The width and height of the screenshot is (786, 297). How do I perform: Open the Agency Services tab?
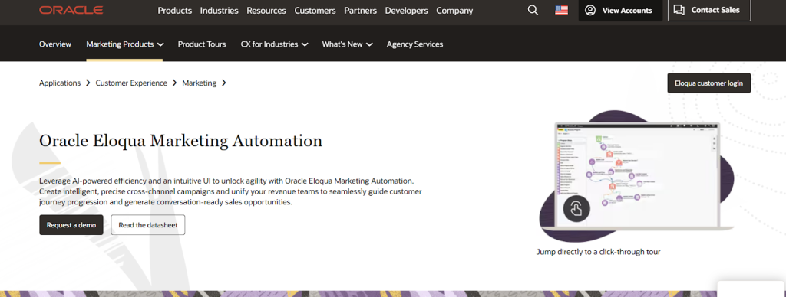[414, 44]
